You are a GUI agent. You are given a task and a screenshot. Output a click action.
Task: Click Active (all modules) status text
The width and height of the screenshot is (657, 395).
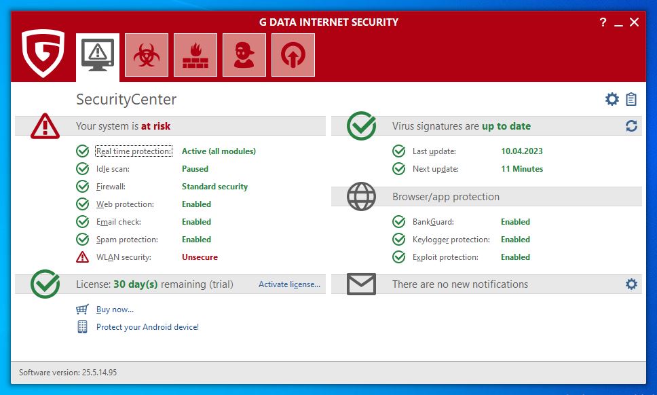click(x=219, y=151)
